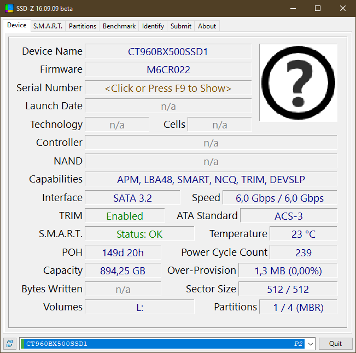Click the Temperature value 23 °C
The height and width of the screenshot is (353, 356).
coord(304,234)
